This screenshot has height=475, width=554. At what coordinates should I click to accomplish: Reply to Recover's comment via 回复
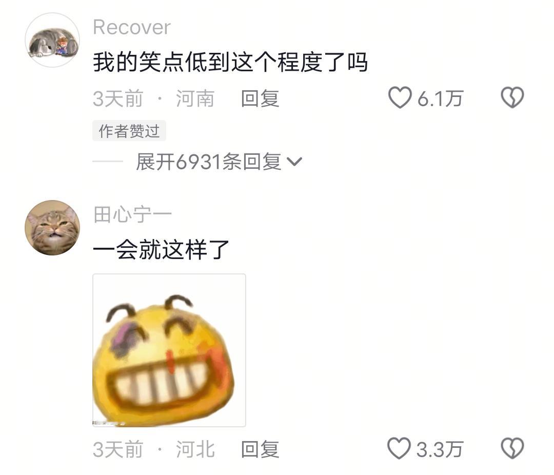tap(260, 98)
